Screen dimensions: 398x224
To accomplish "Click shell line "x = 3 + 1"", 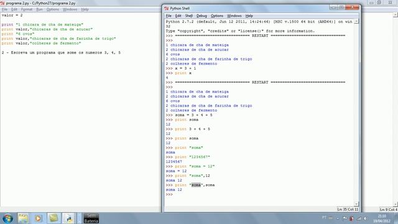I will [181, 68].
